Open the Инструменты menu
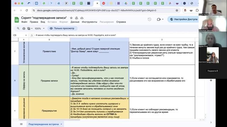Image resolution: width=227 pixels, height=127 pixels. (x=89, y=22)
